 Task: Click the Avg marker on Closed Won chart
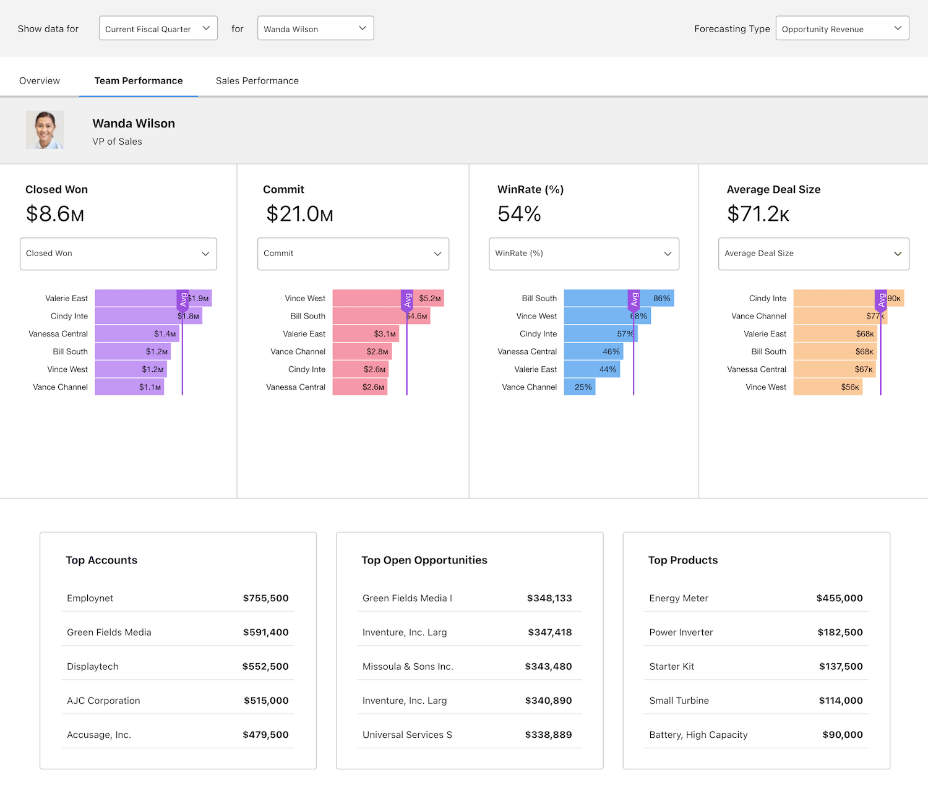point(183,300)
